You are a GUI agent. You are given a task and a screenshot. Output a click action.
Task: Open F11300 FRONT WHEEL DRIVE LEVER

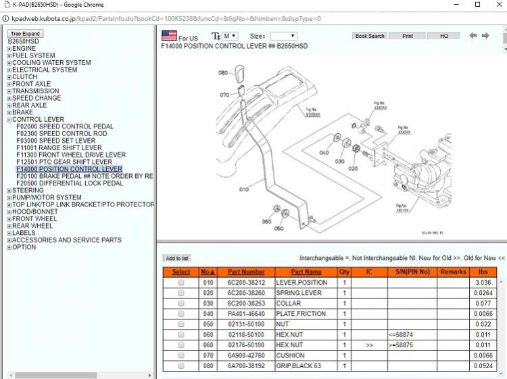(71, 155)
